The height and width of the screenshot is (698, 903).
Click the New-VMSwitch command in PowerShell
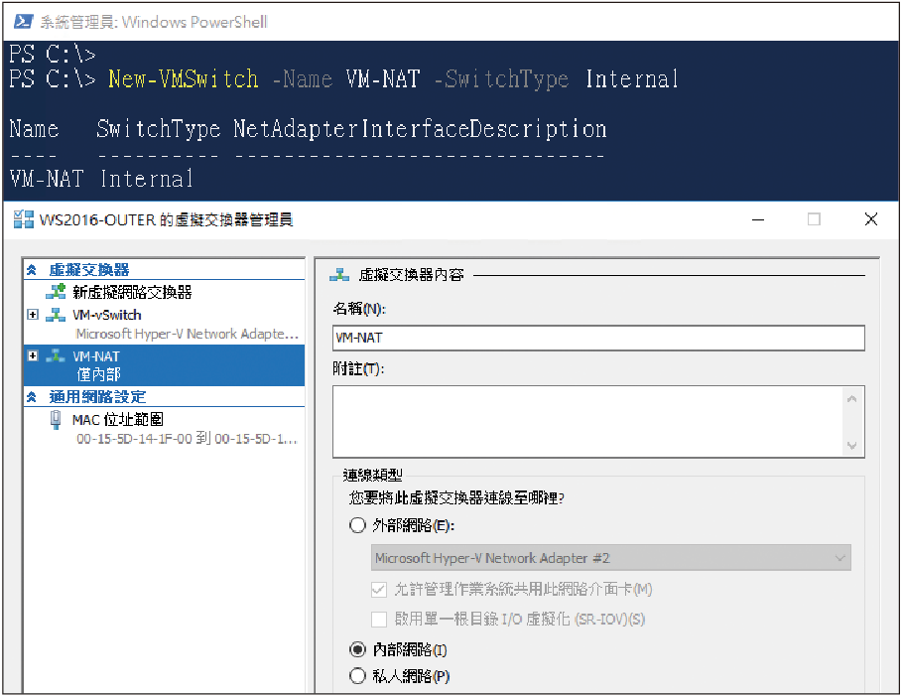tap(184, 79)
